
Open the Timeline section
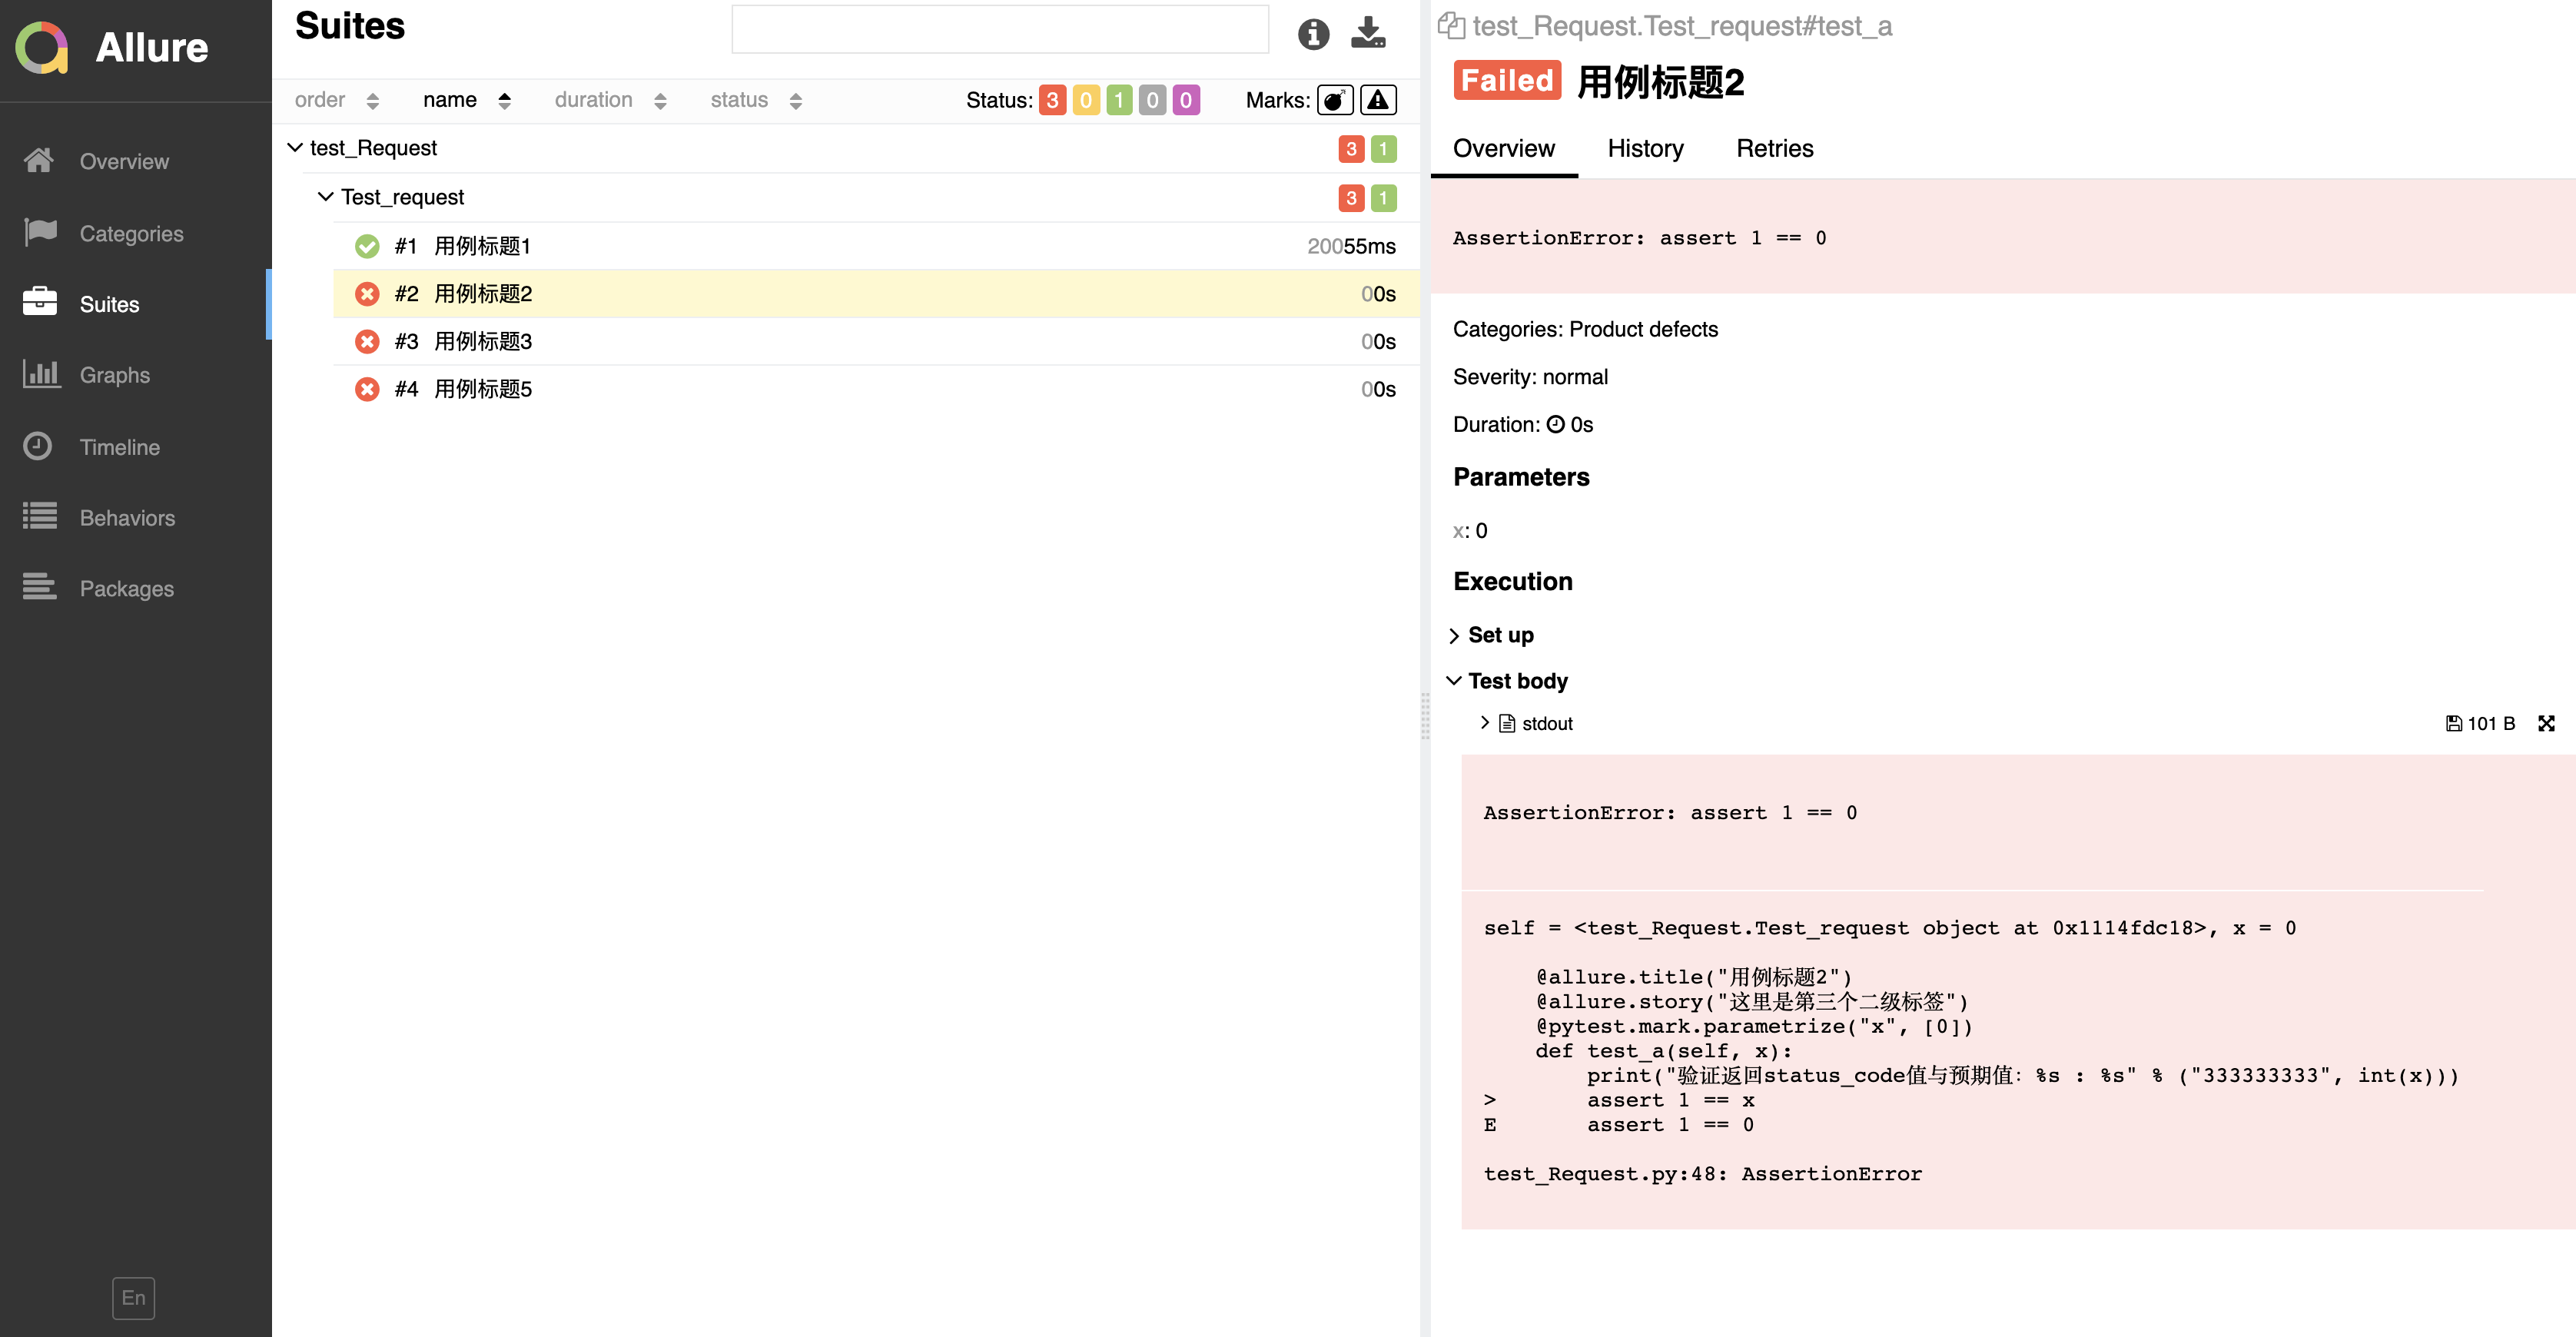(119, 447)
